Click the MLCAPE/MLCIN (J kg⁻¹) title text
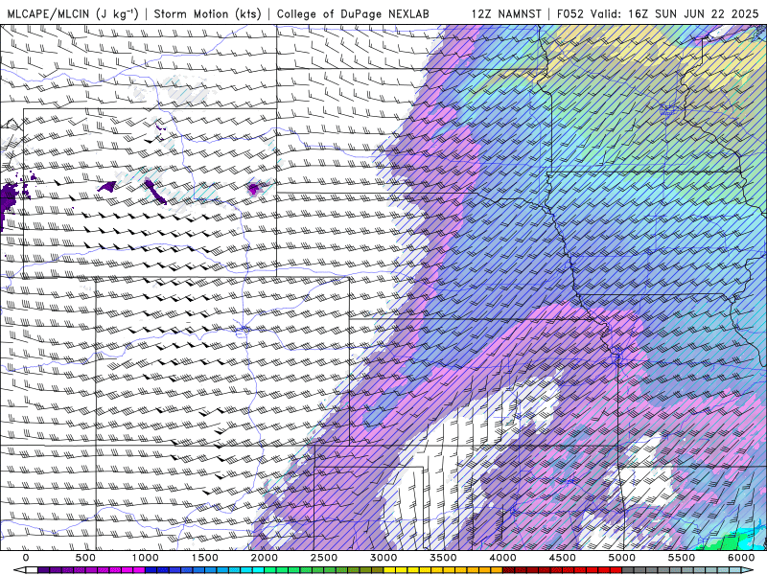This screenshot has width=767, height=575. (73, 13)
